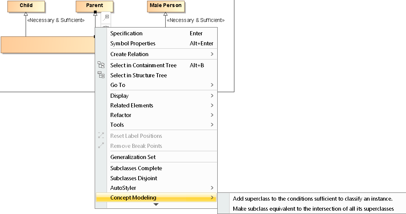The height and width of the screenshot is (214, 406).
Task: Click the Select in Structure Tree icon
Action: click(x=101, y=75)
